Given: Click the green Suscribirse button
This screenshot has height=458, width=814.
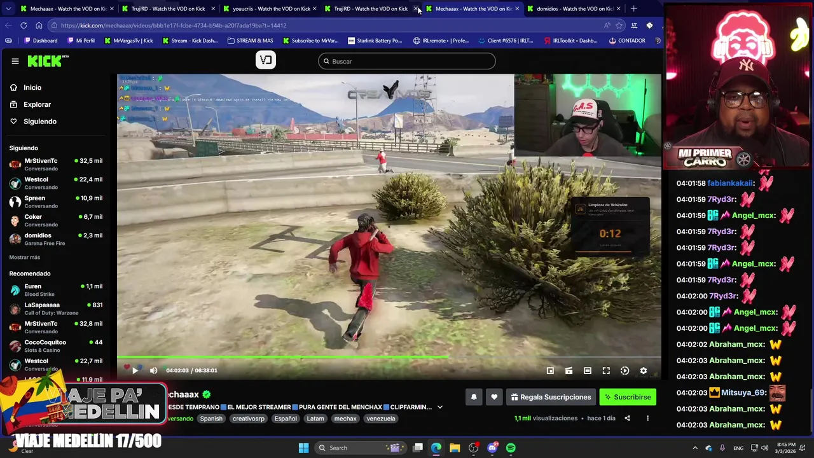Looking at the screenshot, I should (x=628, y=397).
